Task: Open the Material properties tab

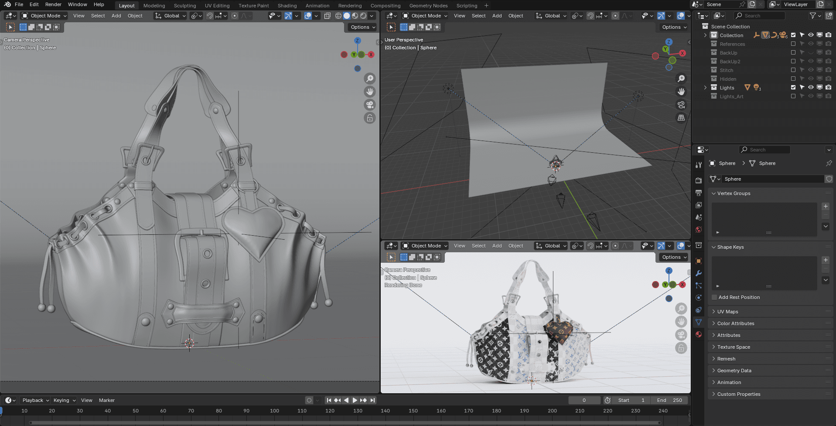Action: click(x=699, y=334)
